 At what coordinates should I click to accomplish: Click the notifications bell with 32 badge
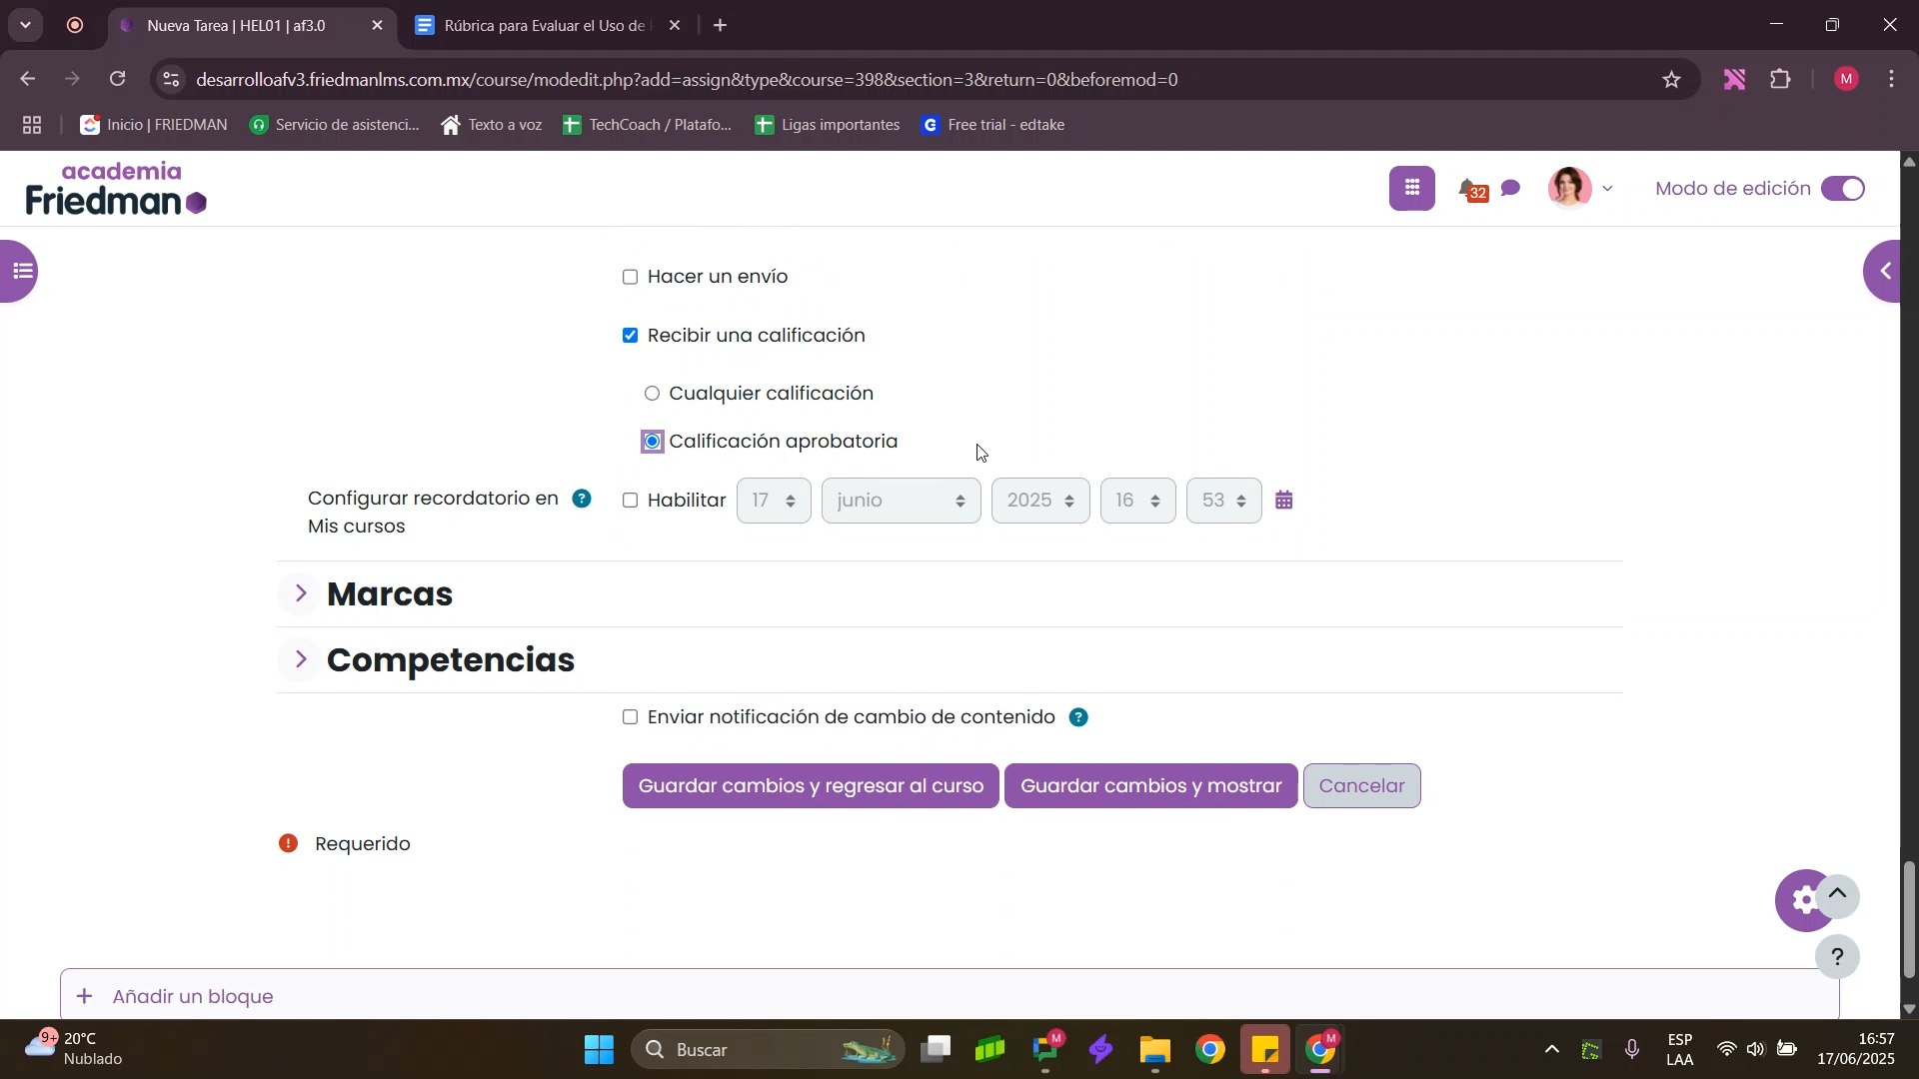(x=1469, y=189)
